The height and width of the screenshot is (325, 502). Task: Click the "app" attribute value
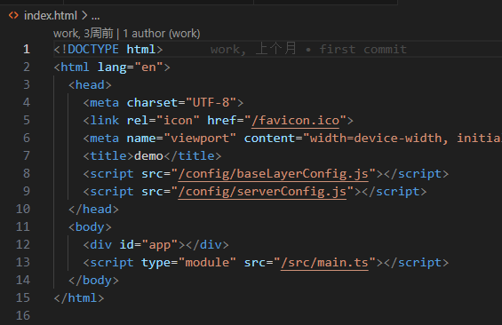point(160,245)
